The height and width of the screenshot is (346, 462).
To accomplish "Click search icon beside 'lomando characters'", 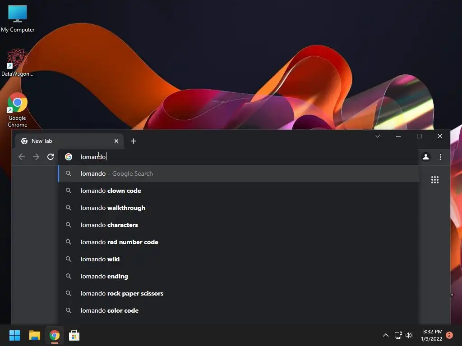I will pos(69,225).
